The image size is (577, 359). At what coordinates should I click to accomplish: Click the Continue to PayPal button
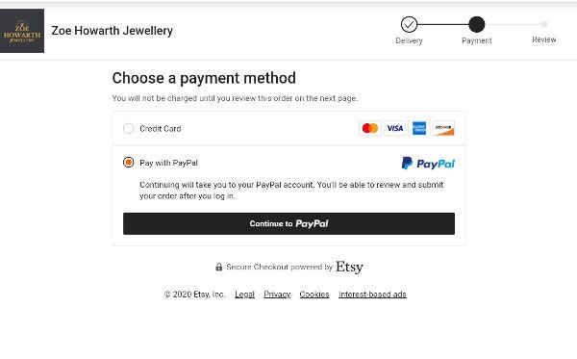click(x=288, y=223)
